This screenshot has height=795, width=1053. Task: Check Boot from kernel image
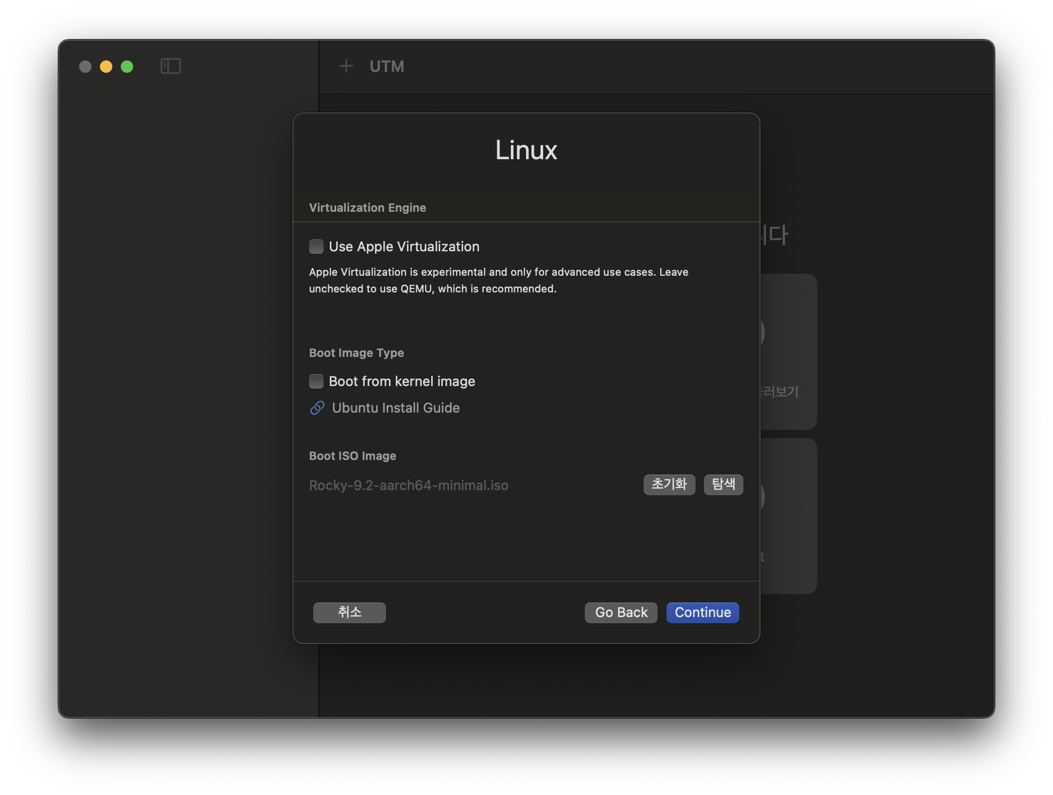(316, 381)
